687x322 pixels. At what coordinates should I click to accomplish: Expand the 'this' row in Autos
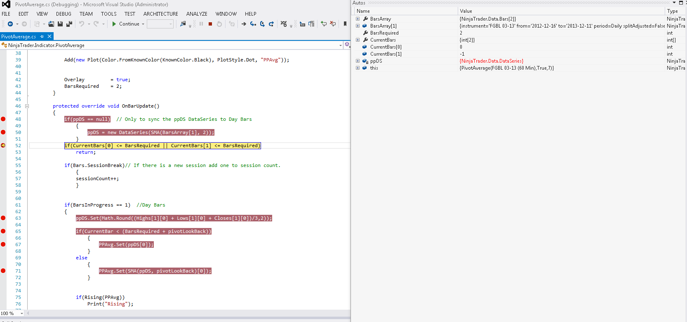coord(358,68)
